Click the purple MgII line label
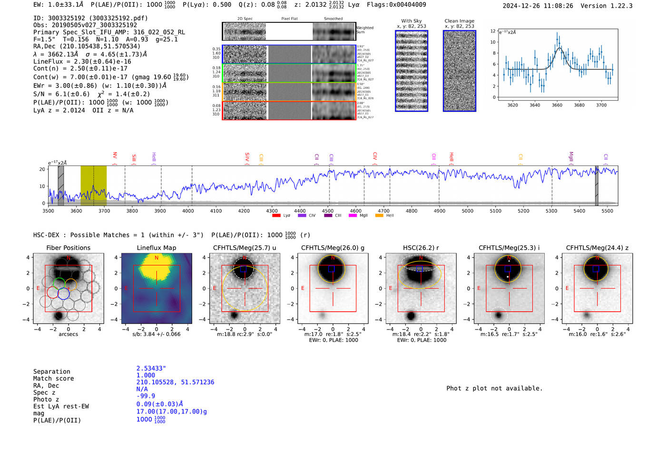666x453 pixels. pyautogui.click(x=571, y=156)
